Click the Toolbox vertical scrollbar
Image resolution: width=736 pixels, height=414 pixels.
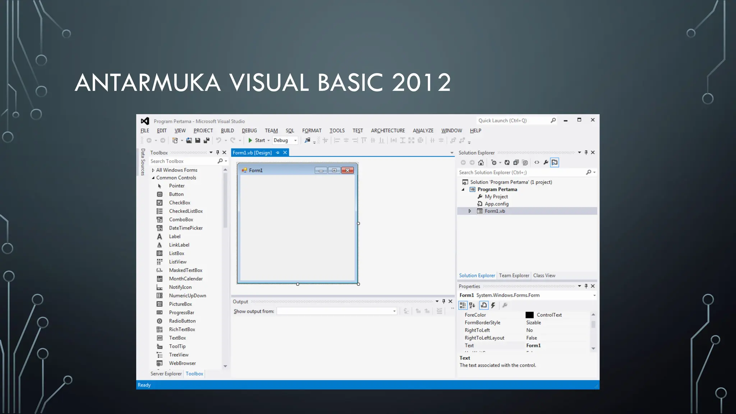coord(225,200)
